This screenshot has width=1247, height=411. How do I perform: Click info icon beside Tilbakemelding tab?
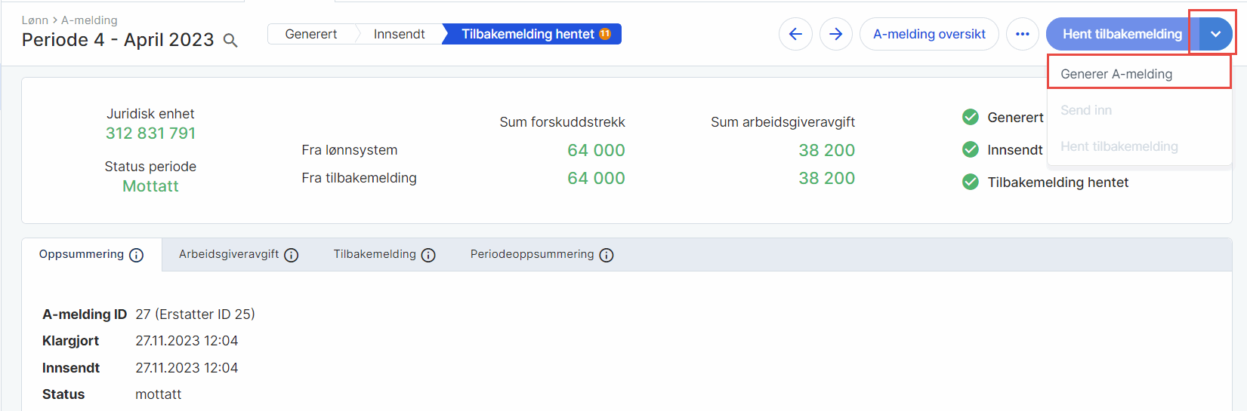point(428,256)
